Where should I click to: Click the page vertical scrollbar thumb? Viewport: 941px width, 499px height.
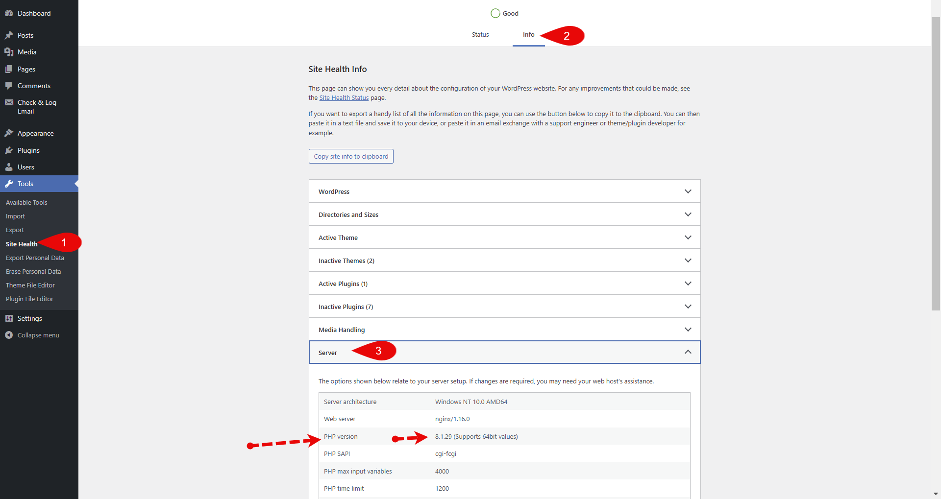[x=935, y=162]
